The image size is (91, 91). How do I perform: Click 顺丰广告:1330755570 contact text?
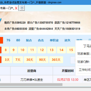[40, 23]
